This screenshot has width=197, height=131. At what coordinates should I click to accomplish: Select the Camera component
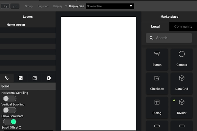pos(182,59)
